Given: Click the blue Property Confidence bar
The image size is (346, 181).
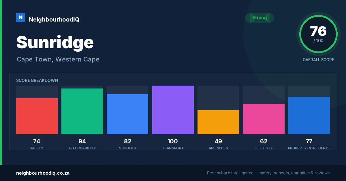Looking at the screenshot, I should [x=309, y=115].
